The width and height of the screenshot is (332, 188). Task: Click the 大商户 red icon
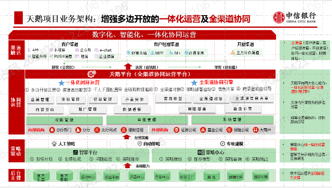pos(256,130)
